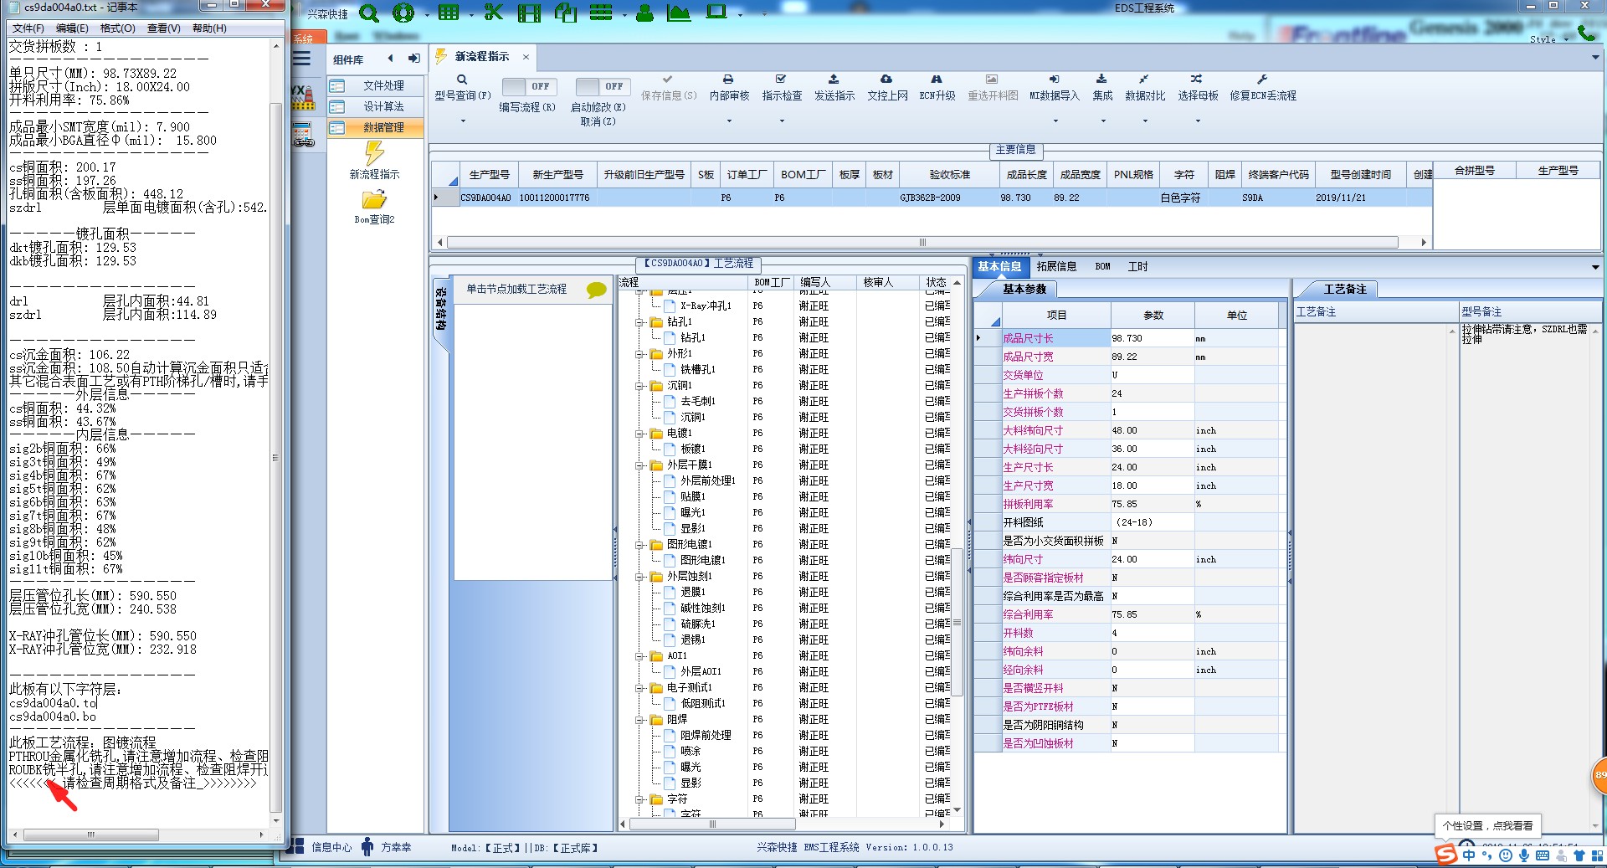Open the 文件(F) menu in Notepad
The image size is (1607, 868).
pyautogui.click(x=28, y=28)
